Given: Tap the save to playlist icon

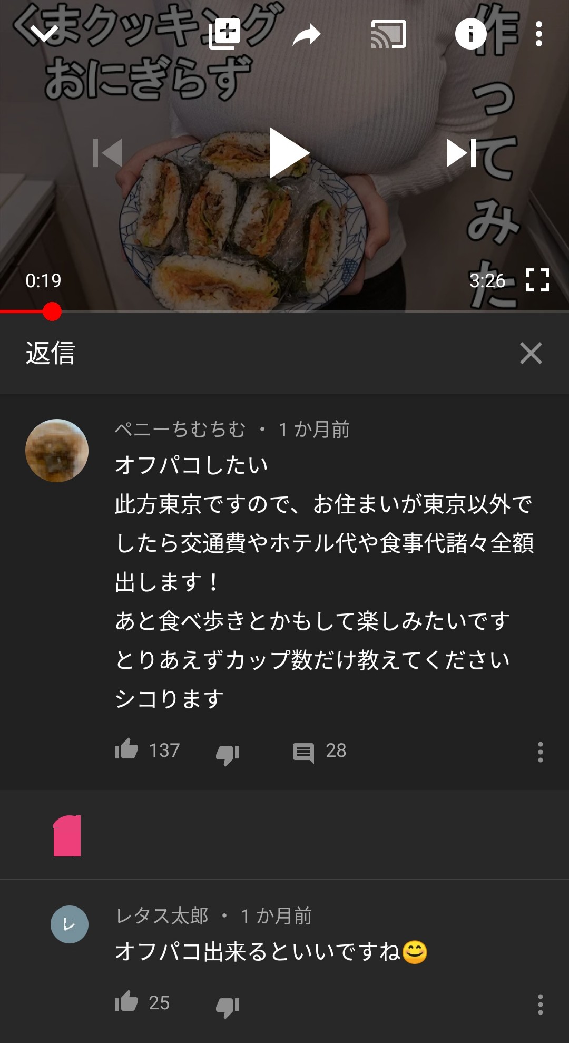Looking at the screenshot, I should pyautogui.click(x=225, y=34).
